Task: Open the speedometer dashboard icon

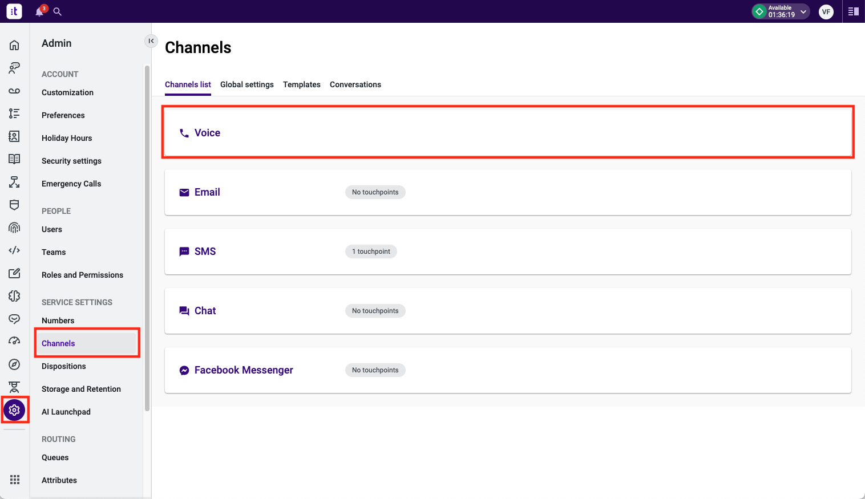Action: [x=14, y=341]
